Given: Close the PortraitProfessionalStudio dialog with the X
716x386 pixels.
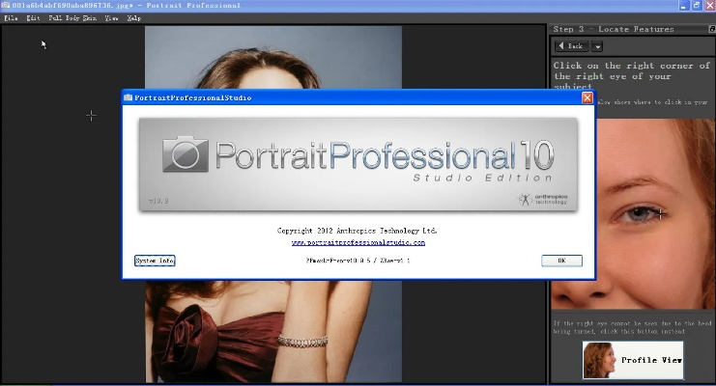Looking at the screenshot, I should 587,97.
